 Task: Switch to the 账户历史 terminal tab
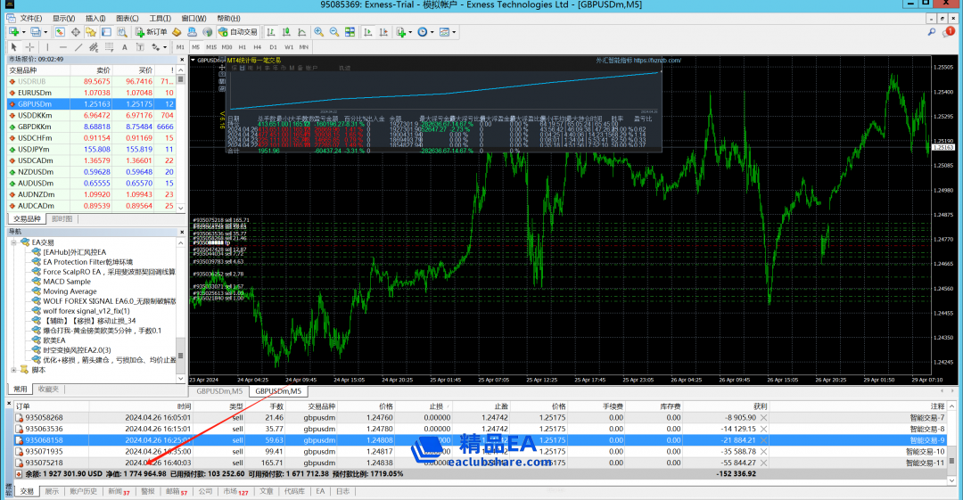pyautogui.click(x=85, y=491)
